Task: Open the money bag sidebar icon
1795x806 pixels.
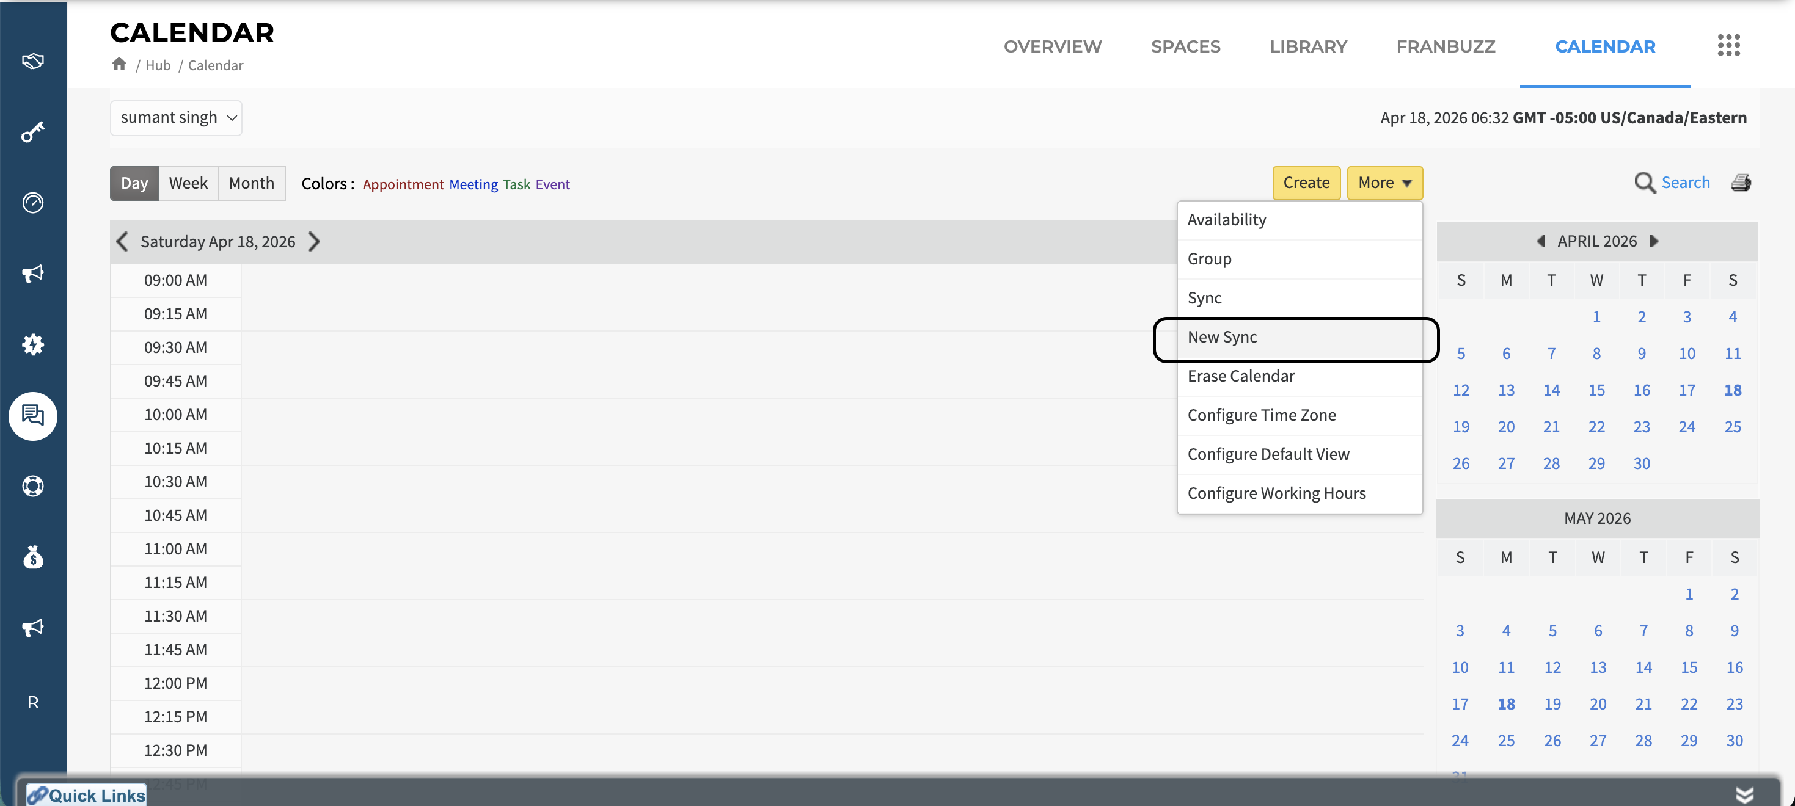Action: coord(33,557)
